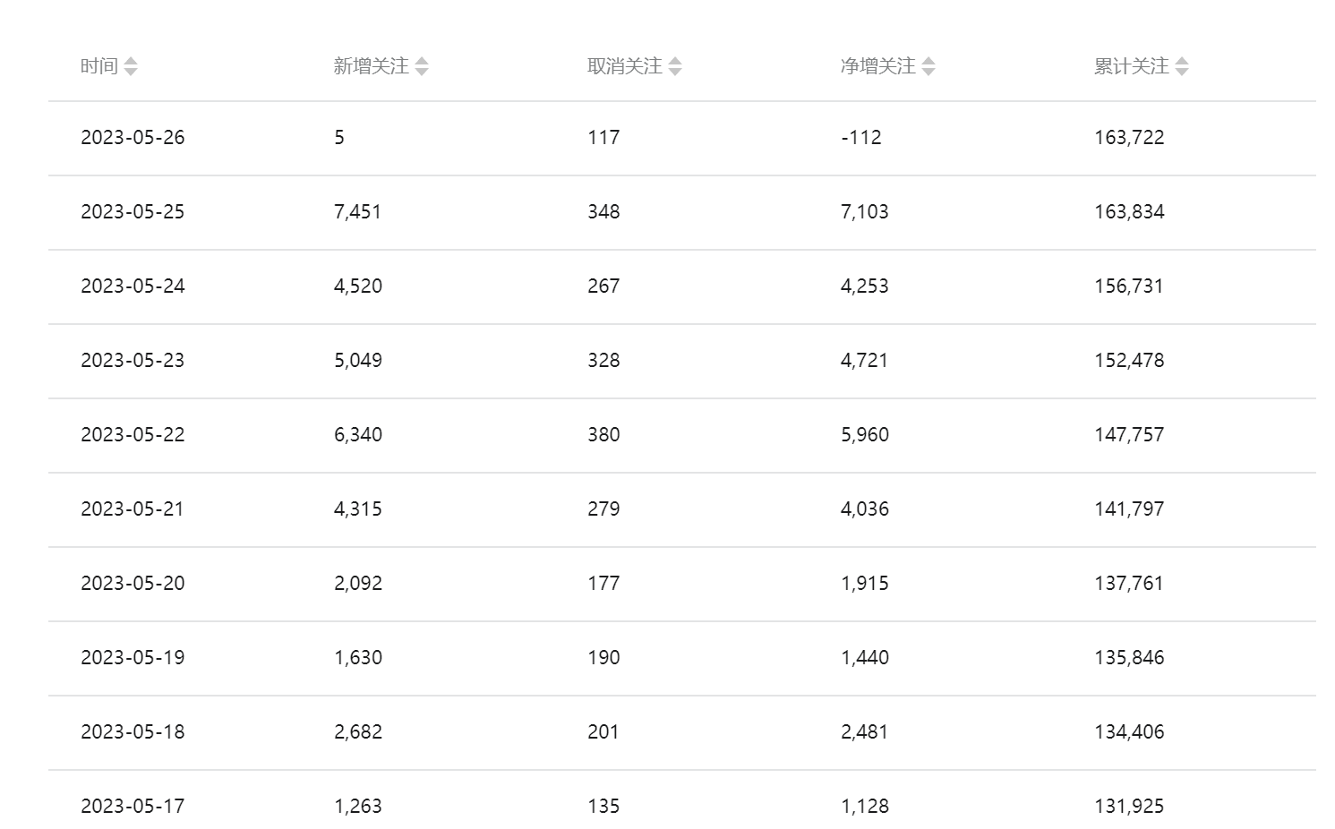
Task: Select the 2023-05-22 date cell
Action: click(x=133, y=435)
